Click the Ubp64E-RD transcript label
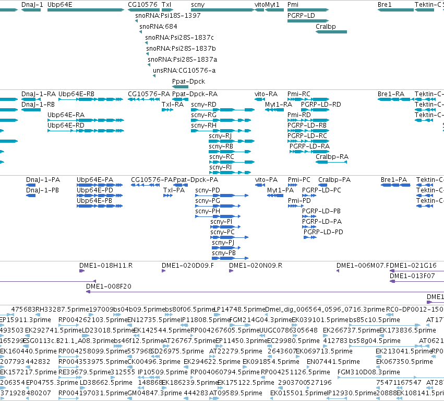444x401 pixels. (66, 125)
